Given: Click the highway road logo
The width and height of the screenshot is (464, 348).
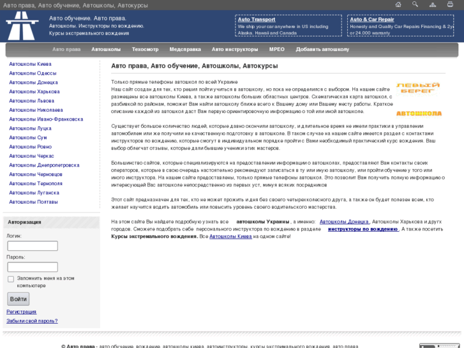Looking at the screenshot, I should pyautogui.click(x=22, y=26).
